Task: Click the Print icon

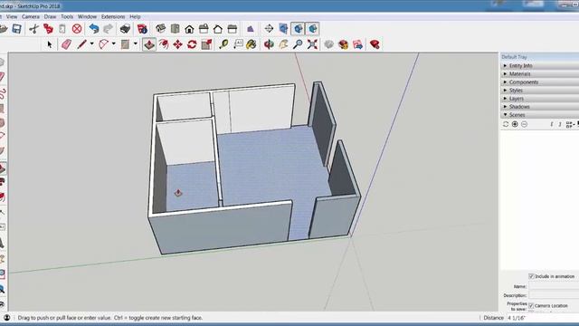Action: click(125, 29)
